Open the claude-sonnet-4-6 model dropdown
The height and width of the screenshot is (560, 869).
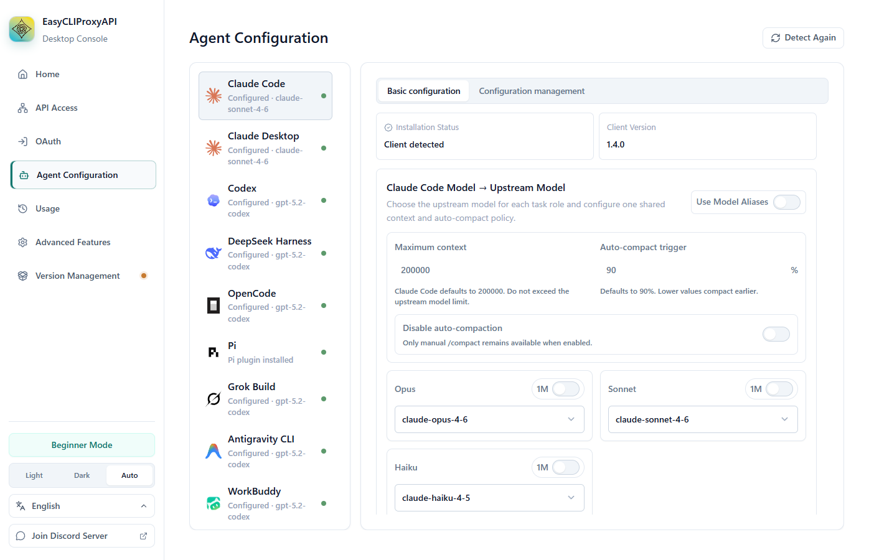click(x=703, y=419)
